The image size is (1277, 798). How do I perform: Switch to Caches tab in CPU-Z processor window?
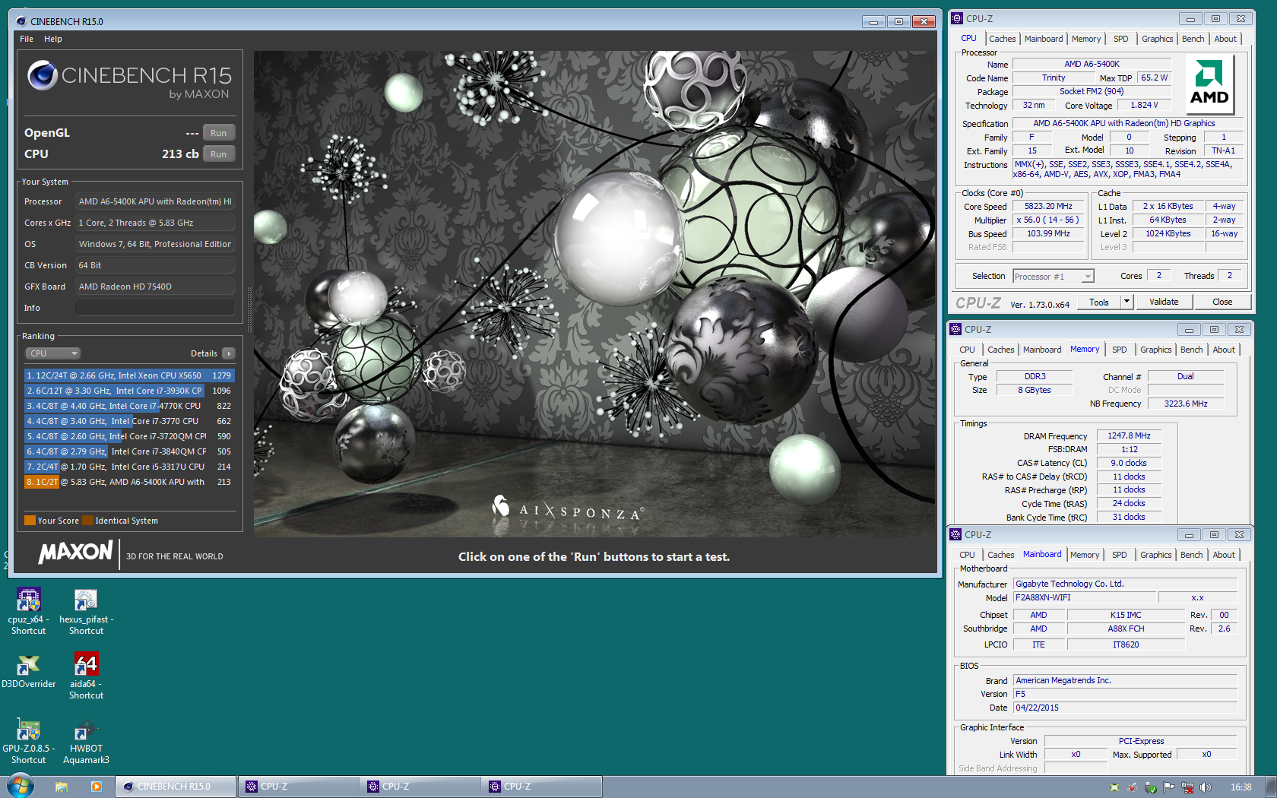[x=1002, y=39]
